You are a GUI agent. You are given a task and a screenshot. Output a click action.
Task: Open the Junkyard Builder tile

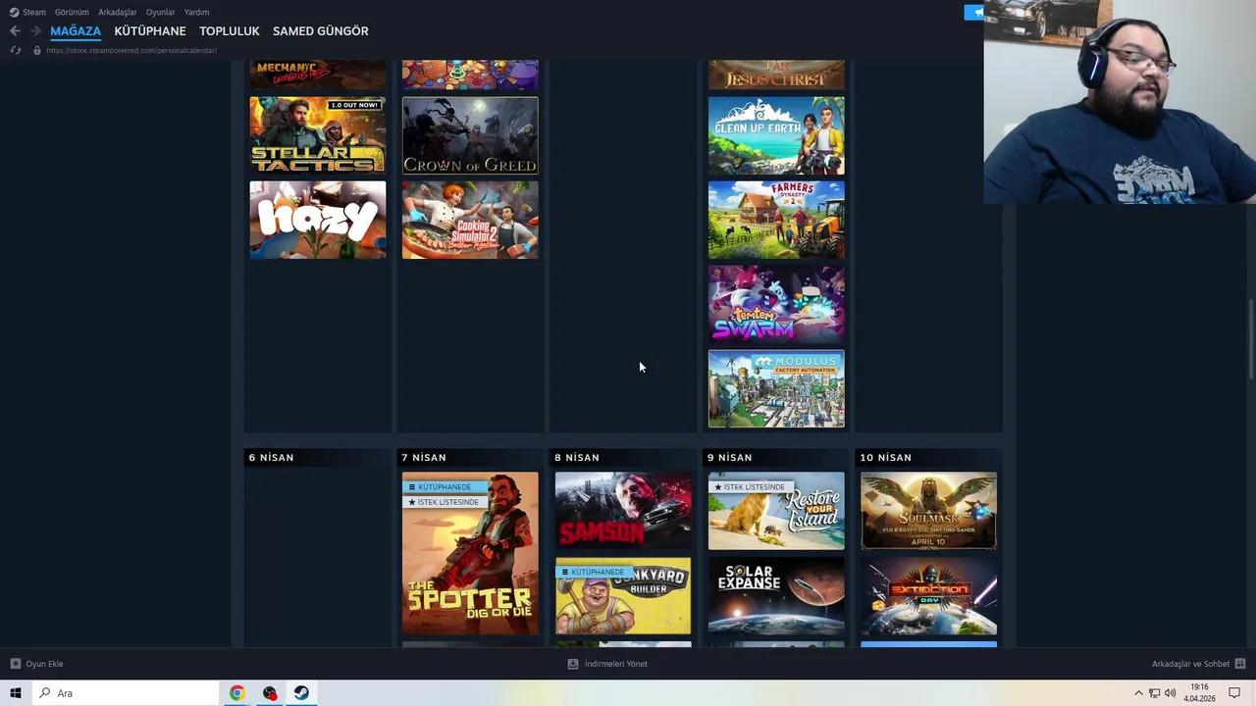623,596
